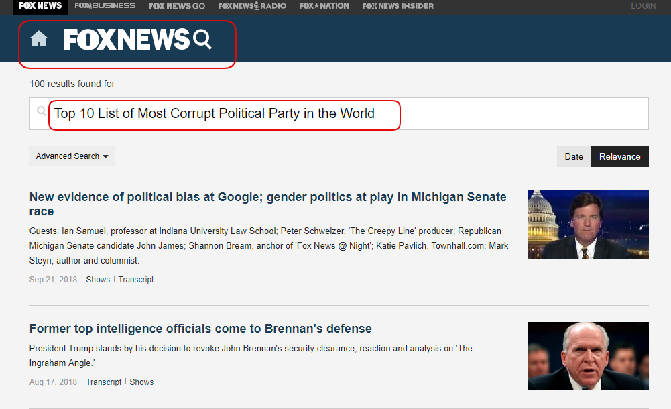The image size is (671, 409).
Task: Open the John Brennan thumbnail image
Action: [x=589, y=356]
